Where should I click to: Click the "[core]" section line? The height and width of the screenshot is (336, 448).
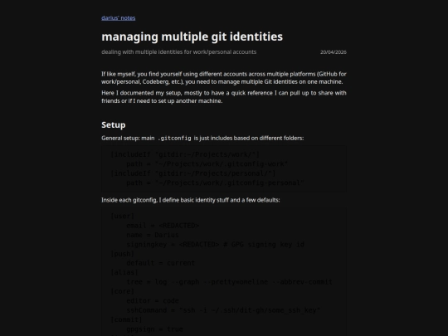coord(122,291)
